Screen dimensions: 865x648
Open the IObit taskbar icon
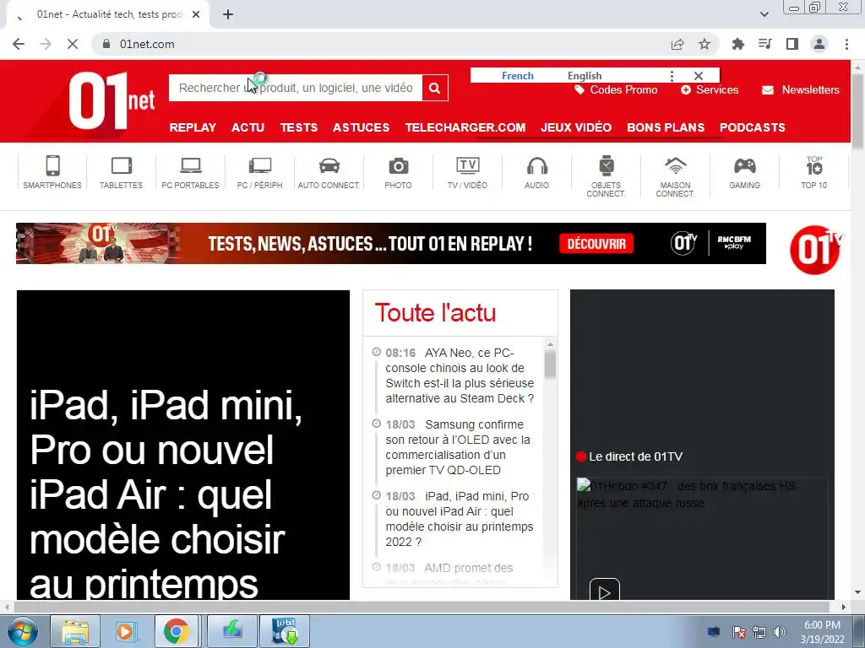pyautogui.click(x=285, y=631)
